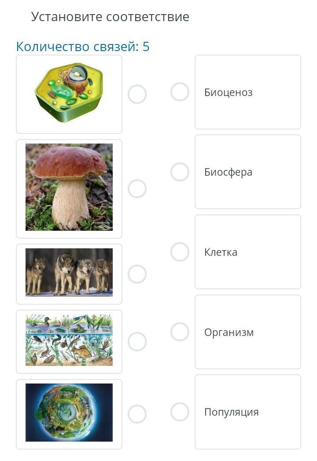Click the plant cell image
Screen dimensions: 317x461
(69, 93)
